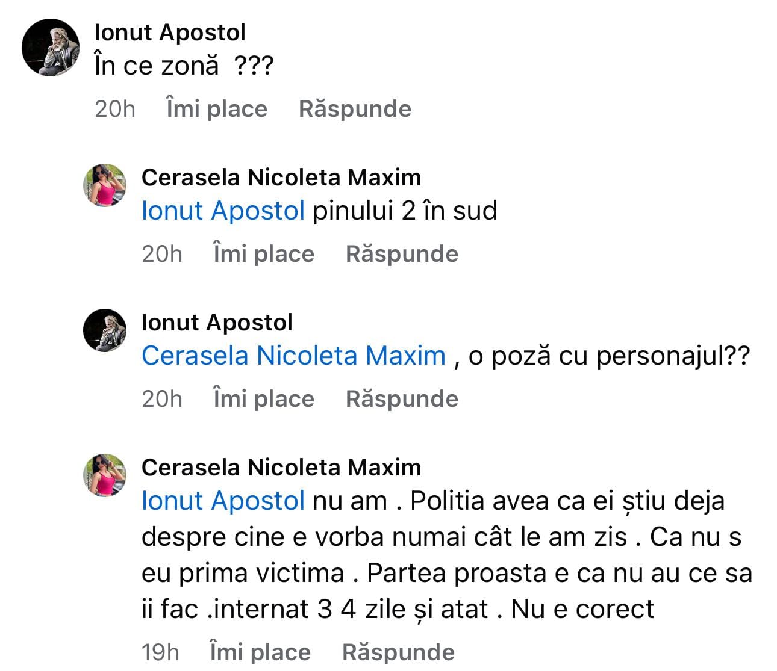Like the 'o poză cu personajul??' reply
This screenshot has height=671, width=777.
[x=264, y=399]
